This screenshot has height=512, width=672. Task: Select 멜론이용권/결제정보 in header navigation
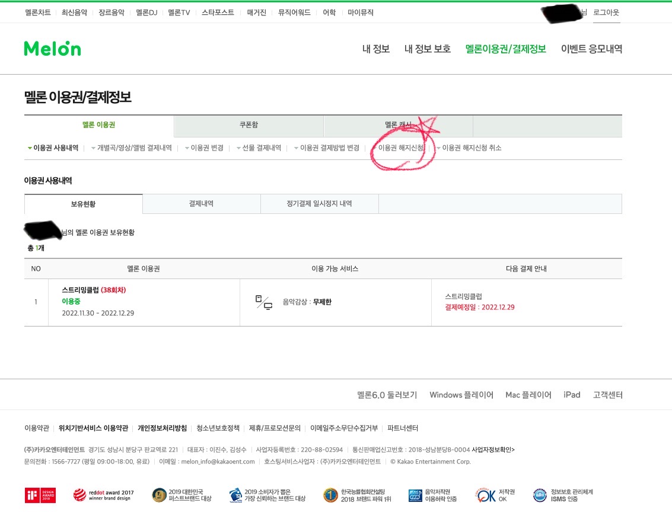506,49
